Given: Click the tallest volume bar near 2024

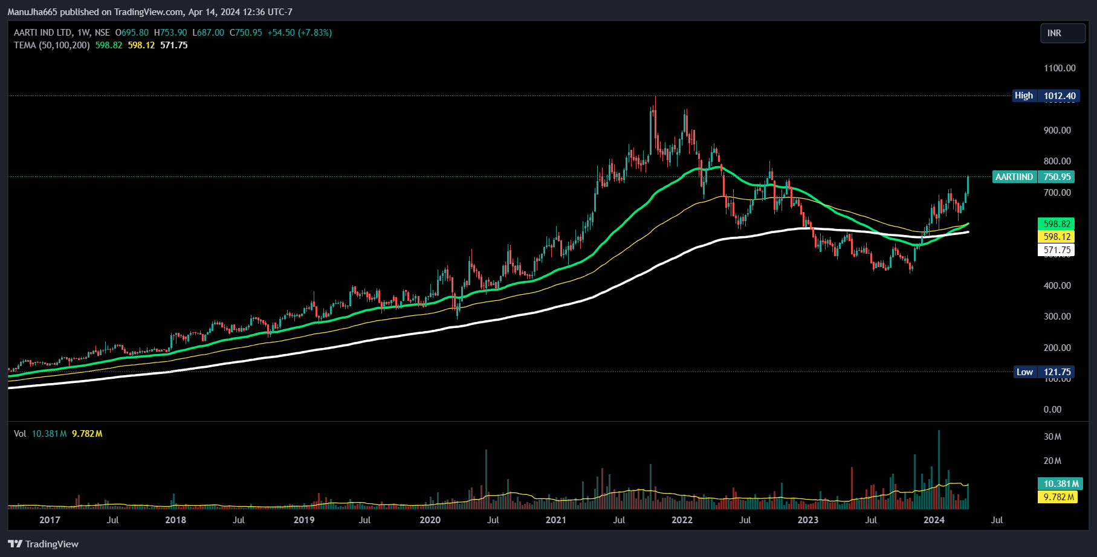Looking at the screenshot, I should coord(939,469).
